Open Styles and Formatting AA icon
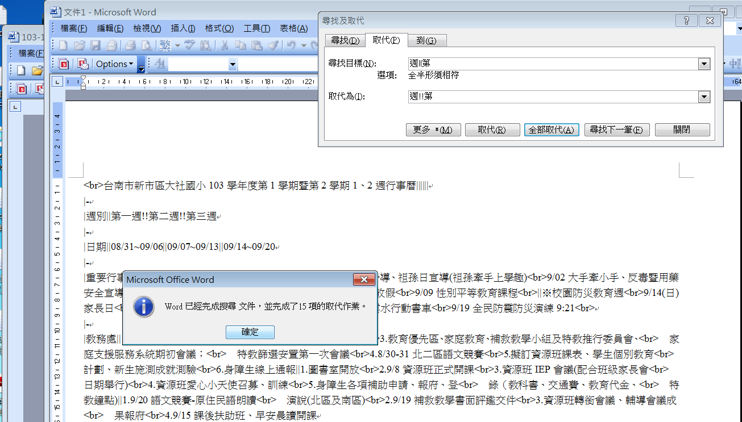The height and width of the screenshot is (422, 742). [x=160, y=64]
